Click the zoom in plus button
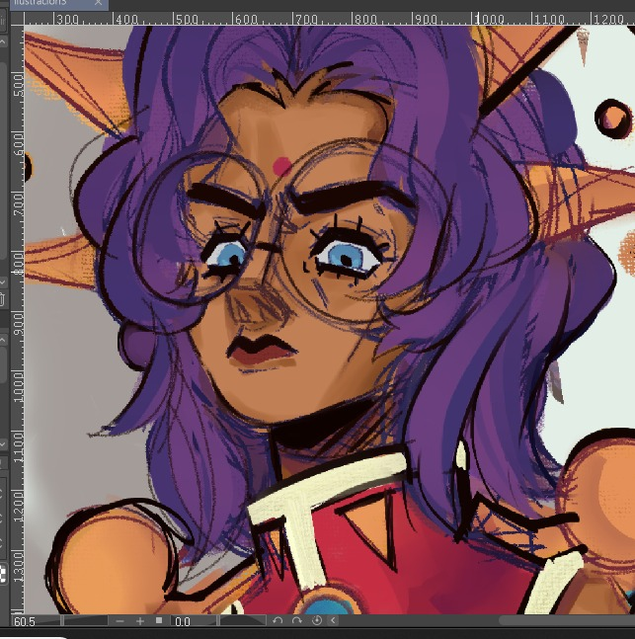This screenshot has height=639, width=635. (x=140, y=621)
